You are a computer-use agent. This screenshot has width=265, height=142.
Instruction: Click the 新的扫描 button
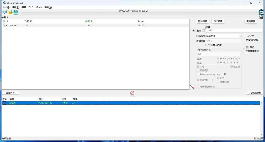click(x=202, y=21)
